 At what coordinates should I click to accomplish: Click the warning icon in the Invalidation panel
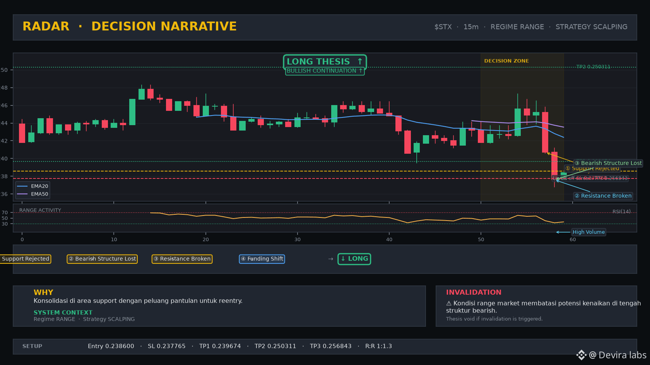click(x=449, y=303)
